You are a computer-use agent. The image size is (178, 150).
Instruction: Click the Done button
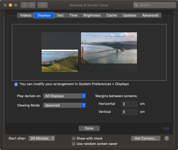point(89,128)
